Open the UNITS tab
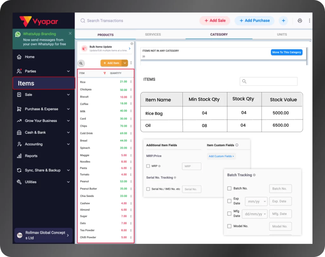Screen dimensions: 325x257 [282, 34]
